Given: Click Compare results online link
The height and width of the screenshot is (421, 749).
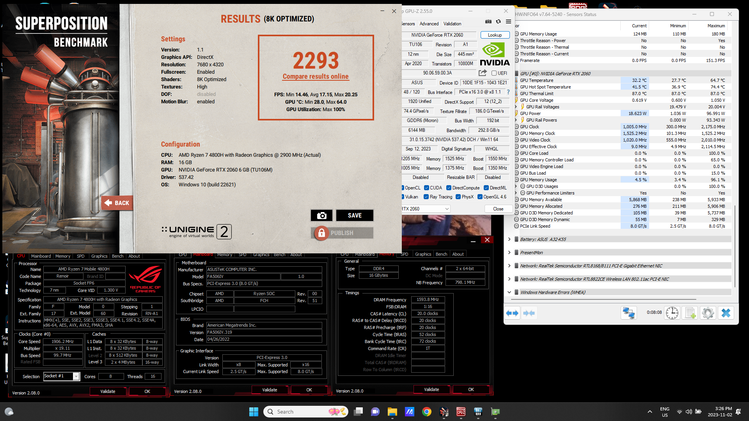Looking at the screenshot, I should click(x=316, y=76).
